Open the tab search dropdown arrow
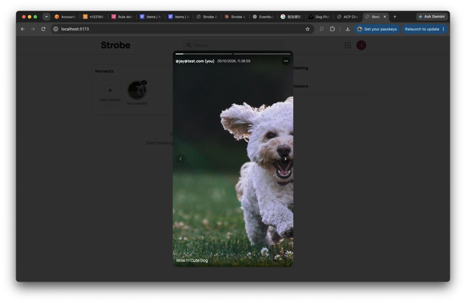The width and height of the screenshot is (466, 303). [46, 17]
